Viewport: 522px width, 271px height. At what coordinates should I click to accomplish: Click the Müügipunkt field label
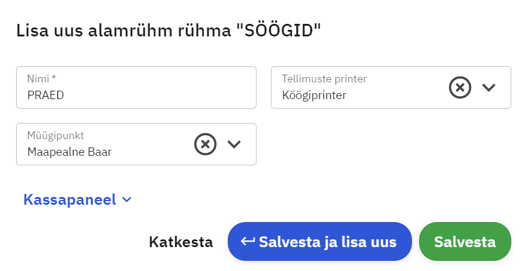click(56, 135)
